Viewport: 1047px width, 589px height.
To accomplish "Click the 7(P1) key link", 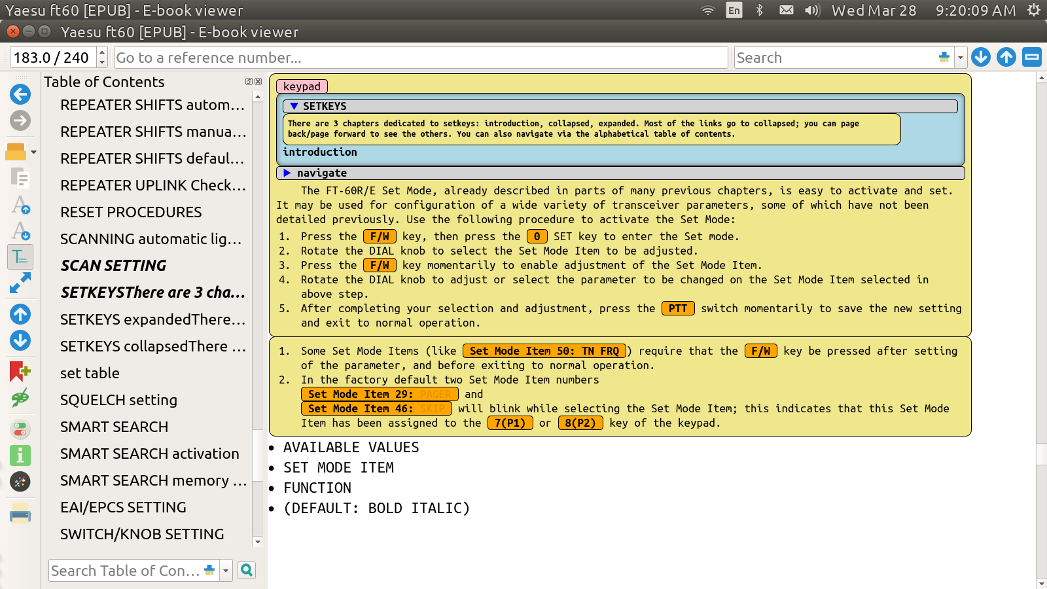I will tap(510, 423).
